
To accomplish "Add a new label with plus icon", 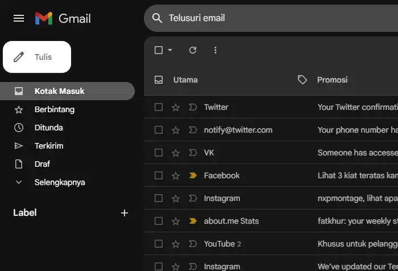I will [125, 213].
